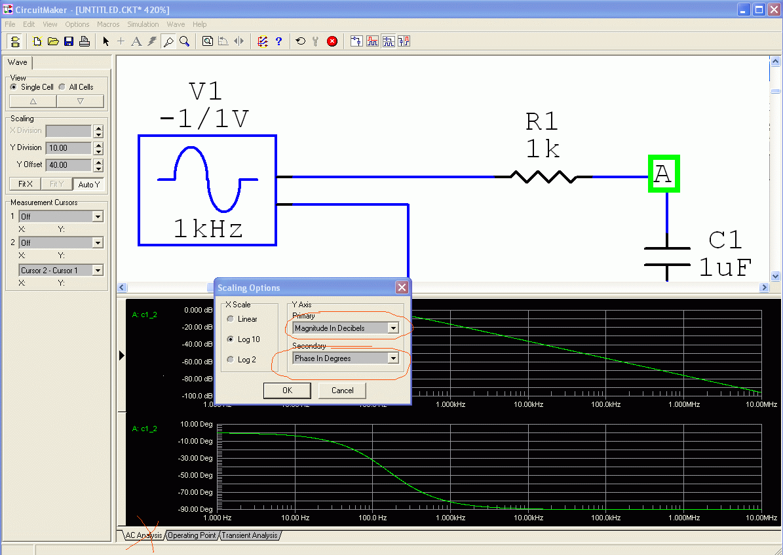Switch to the Transient Analysis tab
The image size is (783, 555).
[250, 535]
